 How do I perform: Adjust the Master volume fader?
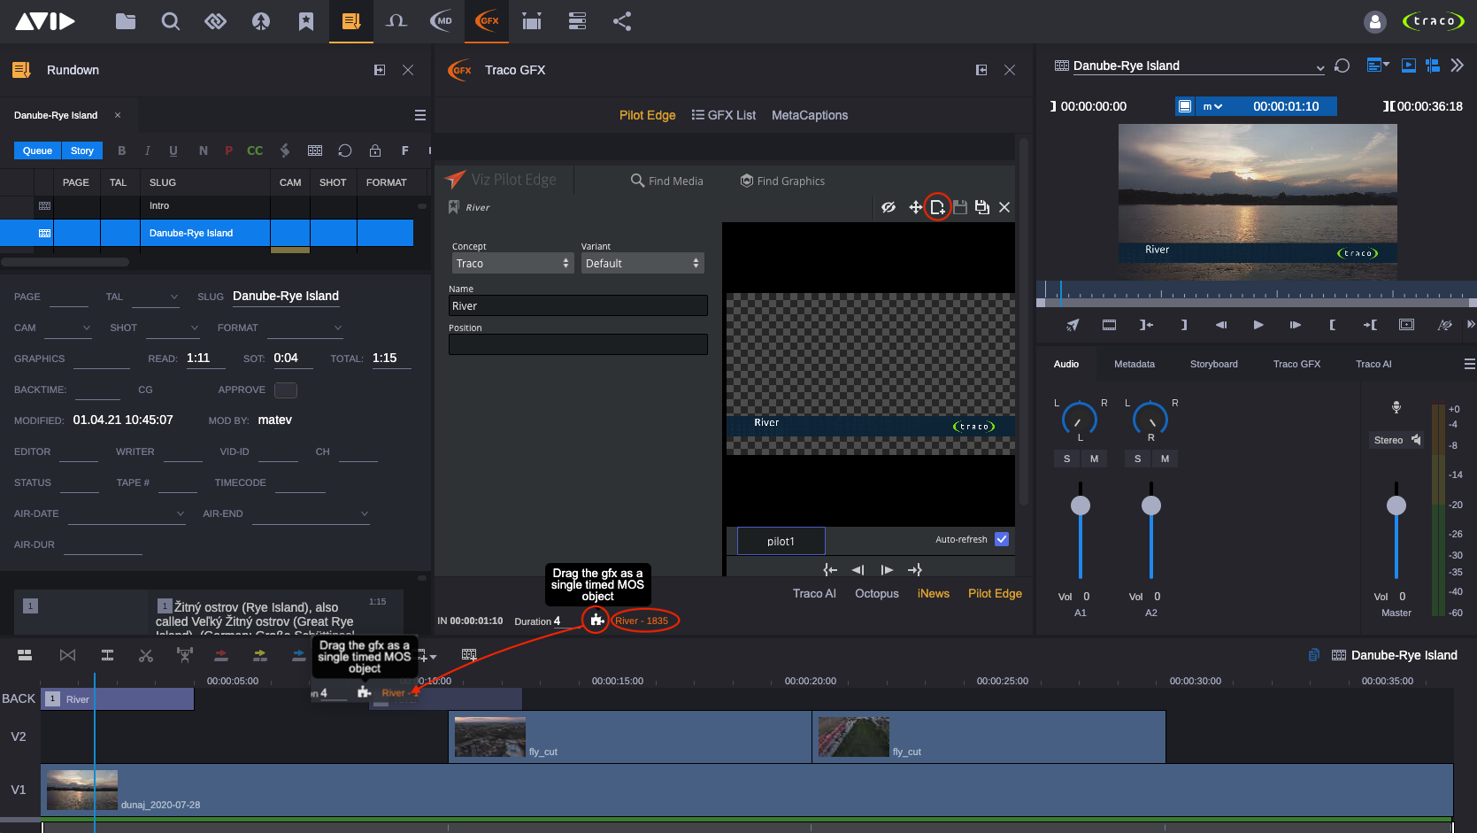click(x=1396, y=505)
